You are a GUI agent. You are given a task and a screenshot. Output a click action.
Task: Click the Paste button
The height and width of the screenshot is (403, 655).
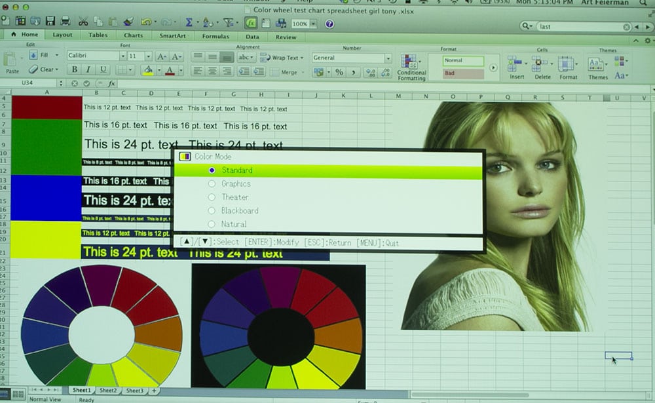pyautogui.click(x=12, y=64)
